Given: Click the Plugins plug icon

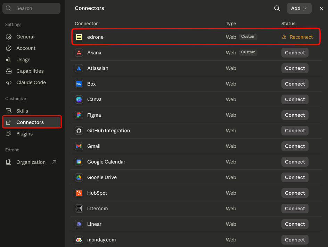Looking at the screenshot, I should (9, 134).
